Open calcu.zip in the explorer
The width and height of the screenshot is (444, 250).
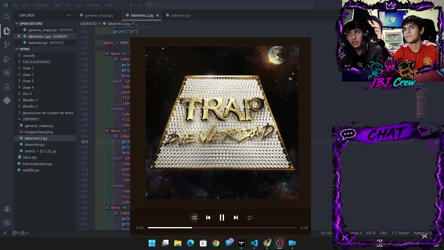(45, 157)
